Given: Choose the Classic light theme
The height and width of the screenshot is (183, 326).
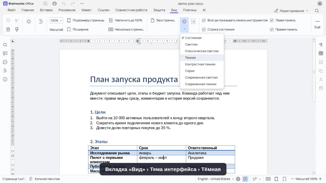Looking at the screenshot, I should tap(202, 51).
